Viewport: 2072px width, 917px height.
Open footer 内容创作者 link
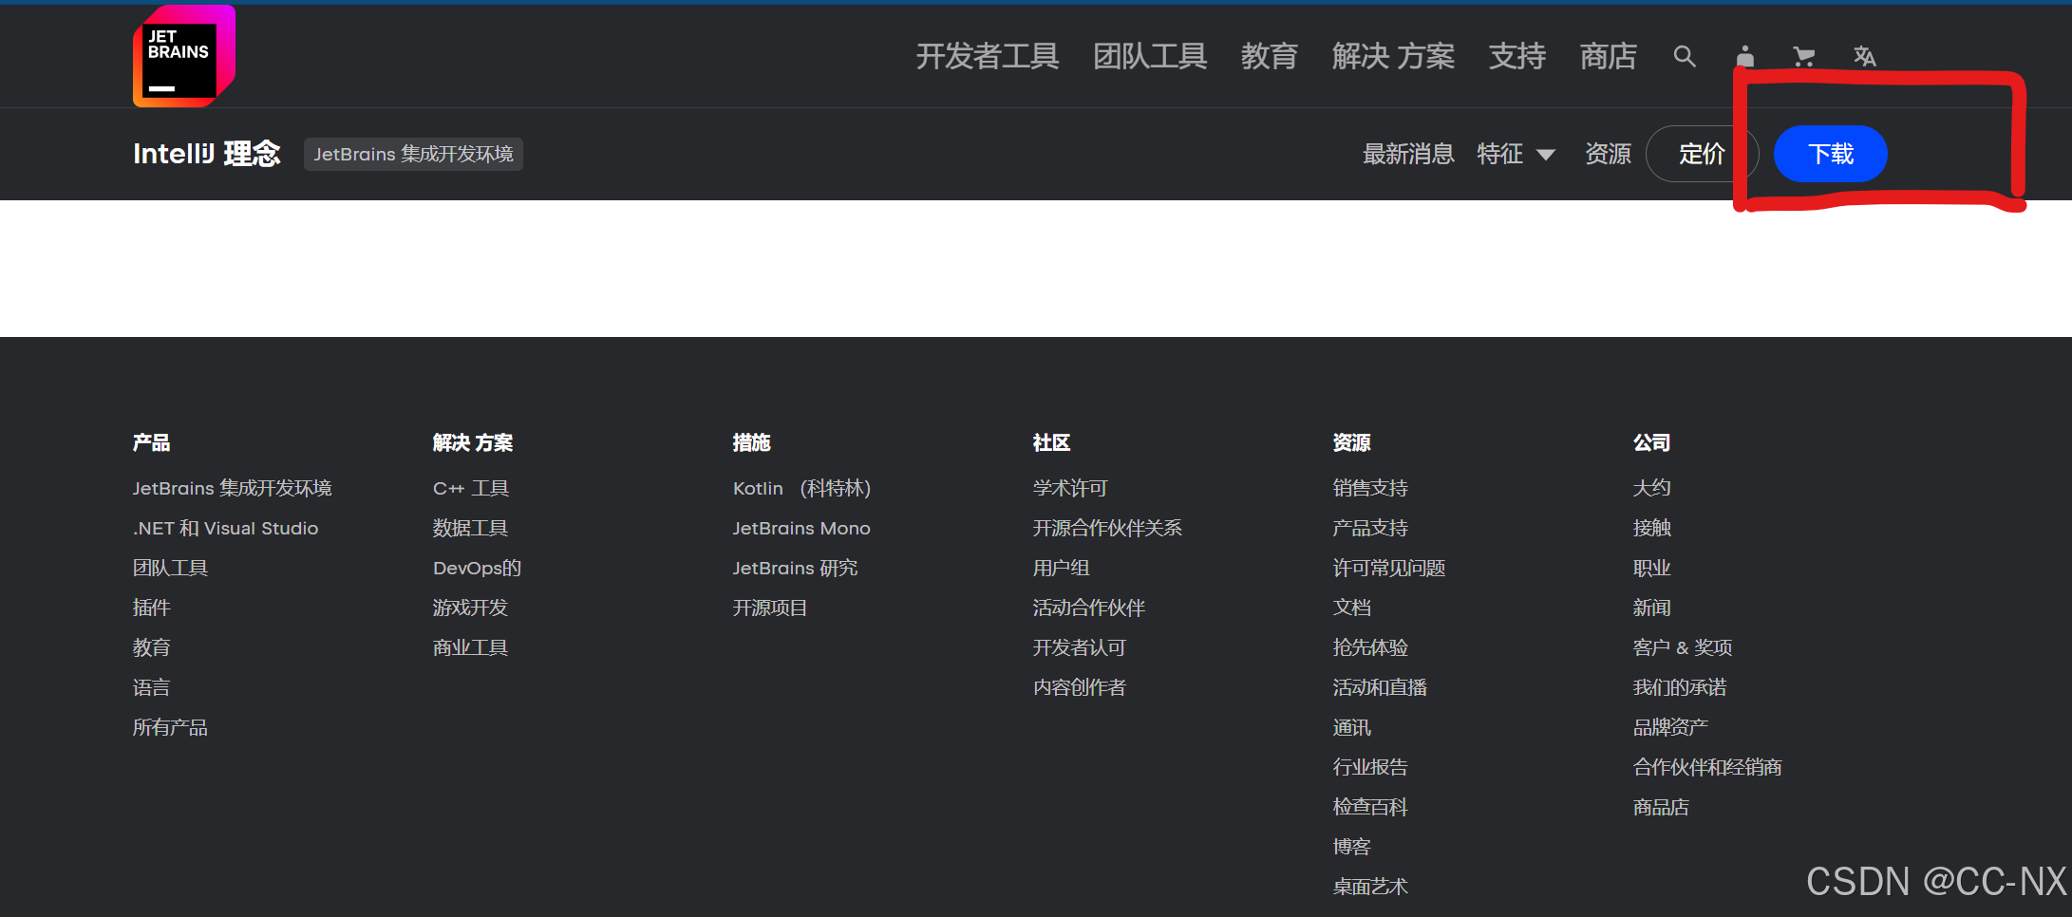1080,687
